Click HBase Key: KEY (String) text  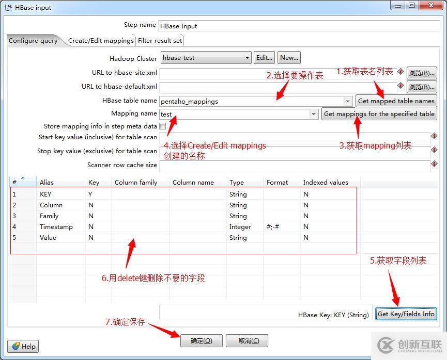coord(333,315)
